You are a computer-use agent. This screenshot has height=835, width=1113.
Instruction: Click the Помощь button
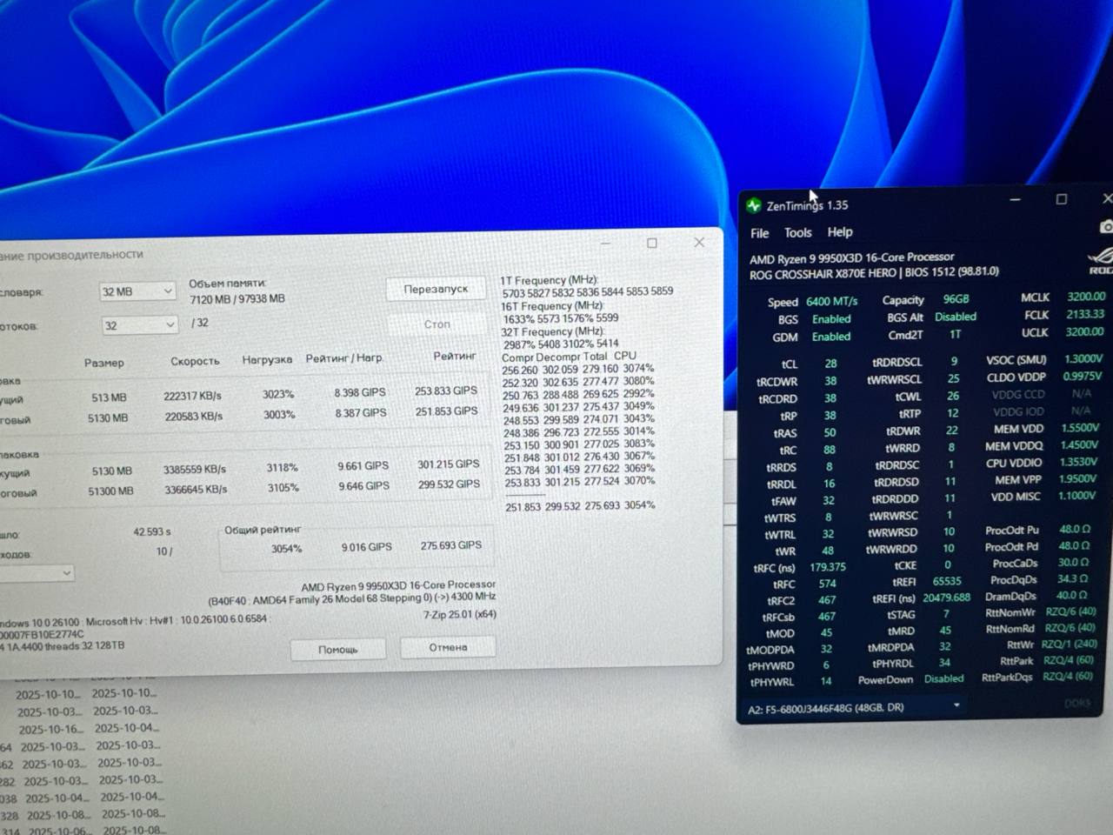coord(338,650)
